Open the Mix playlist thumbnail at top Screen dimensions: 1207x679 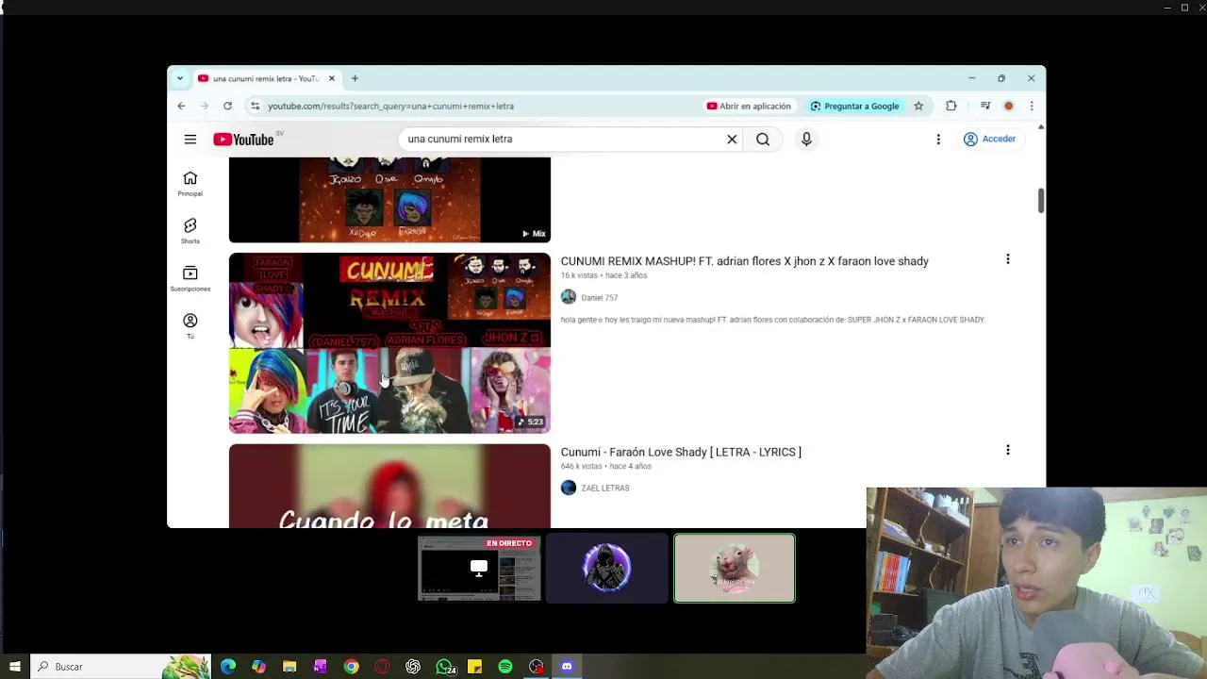[x=389, y=200]
